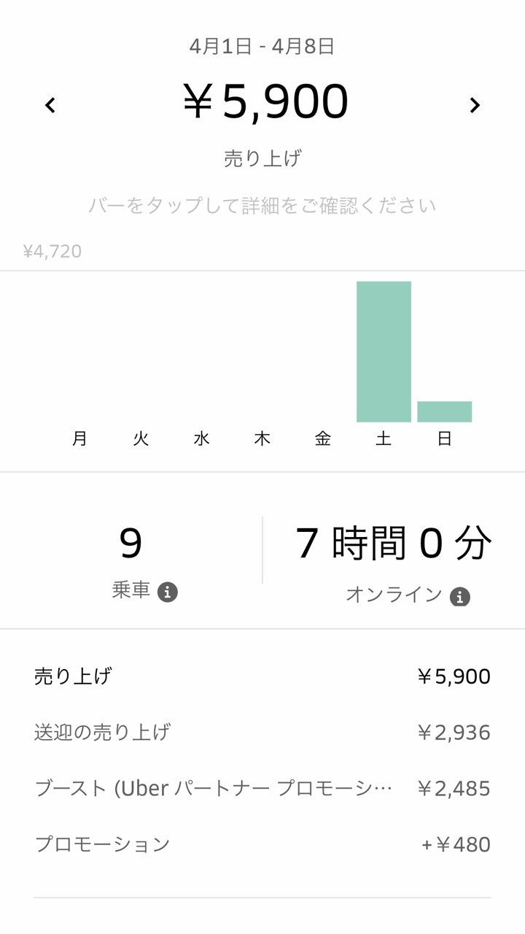Go to the previous week with left chevron

point(50,105)
